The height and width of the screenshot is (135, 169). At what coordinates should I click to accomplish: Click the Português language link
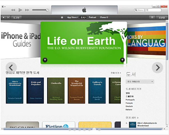tap(130, 100)
